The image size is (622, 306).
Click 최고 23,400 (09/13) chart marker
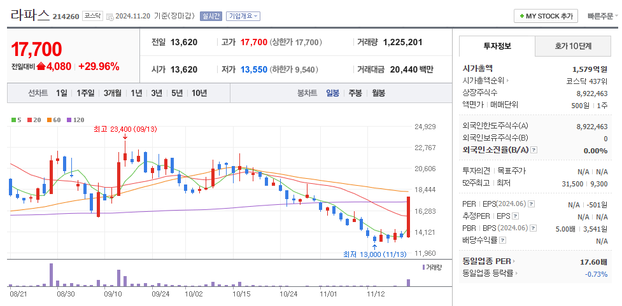(125, 129)
